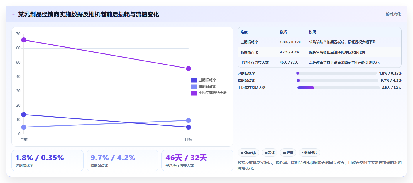Click table value 9.7% / 4.2%
Viewport: 413px width, 183px height.
tap(290, 52)
